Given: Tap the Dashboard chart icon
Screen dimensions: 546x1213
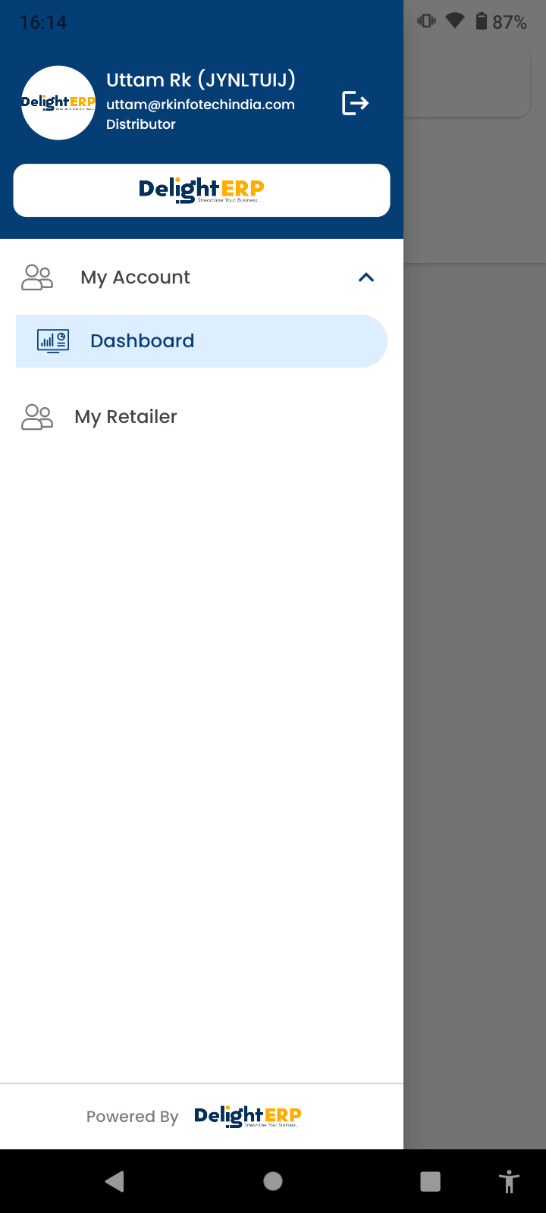Looking at the screenshot, I should tap(53, 341).
